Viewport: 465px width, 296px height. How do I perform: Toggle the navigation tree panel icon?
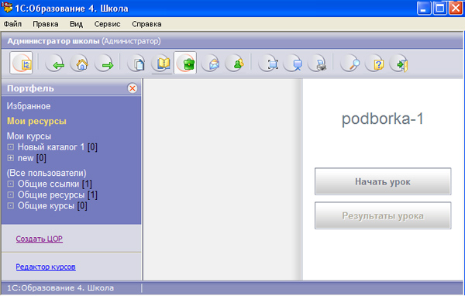[x=21, y=63]
